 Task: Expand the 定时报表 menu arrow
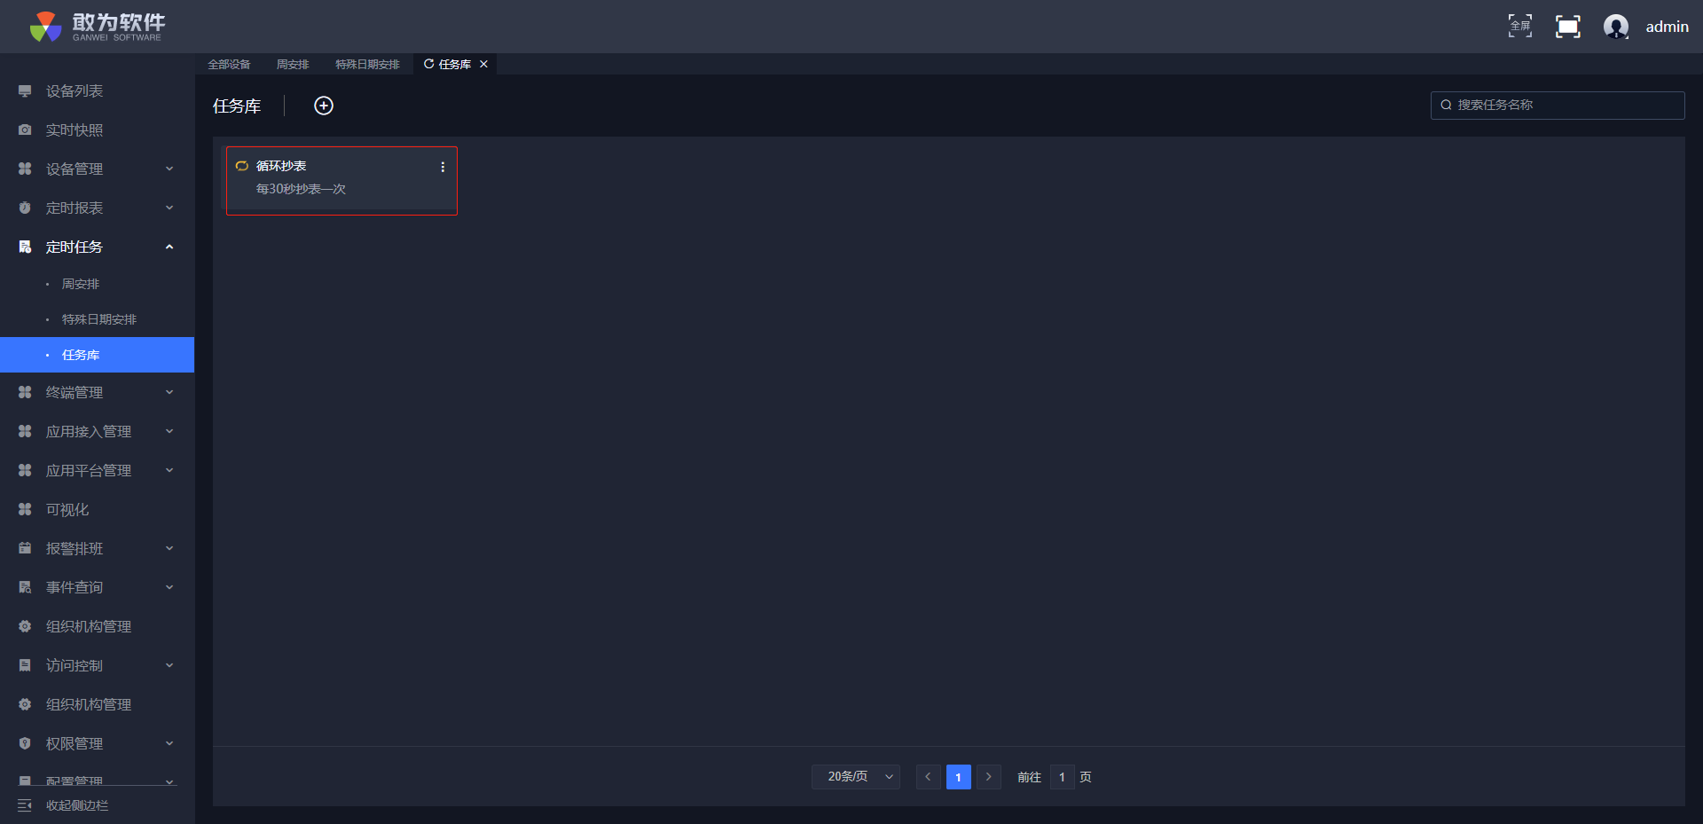click(169, 208)
